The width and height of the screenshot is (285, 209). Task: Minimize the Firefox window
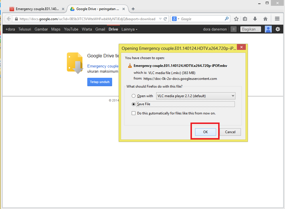(x=259, y=3)
